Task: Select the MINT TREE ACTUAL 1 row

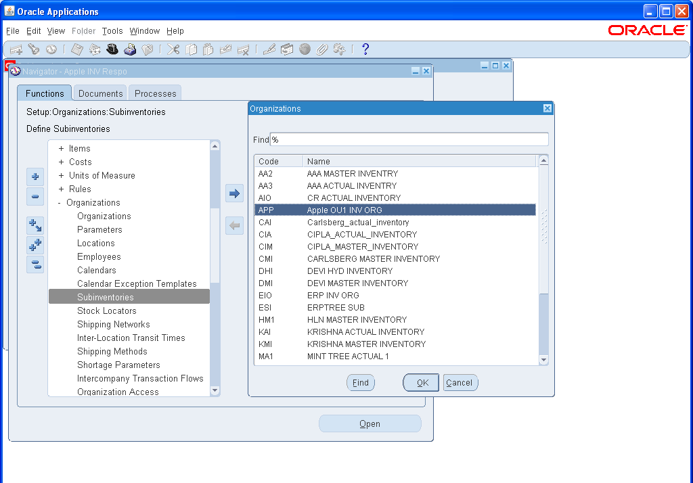Action: pos(395,356)
